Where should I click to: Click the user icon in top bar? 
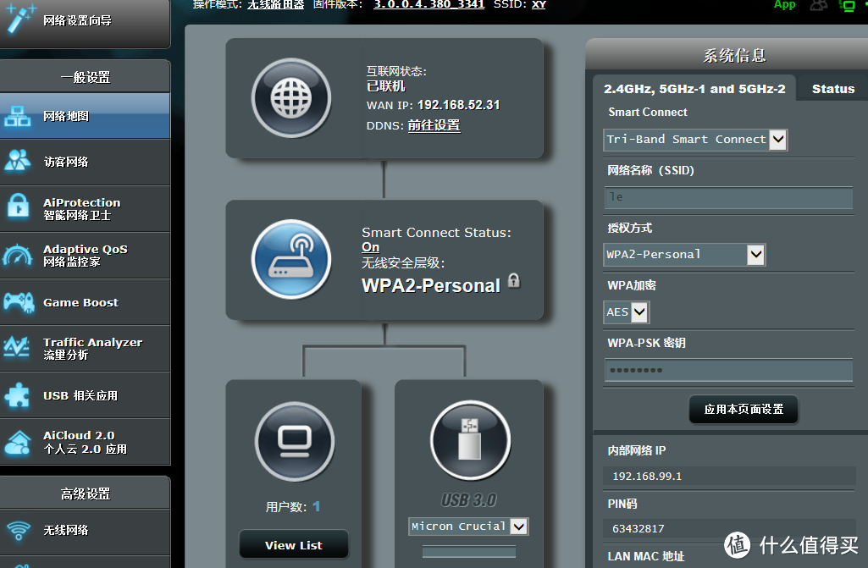click(818, 5)
